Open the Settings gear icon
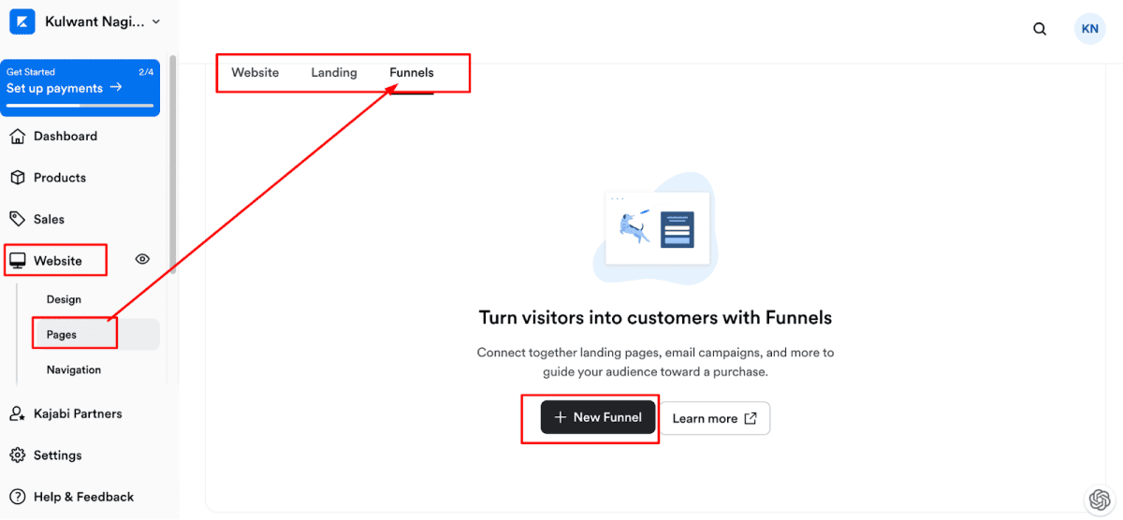This screenshot has width=1123, height=520. pos(17,455)
